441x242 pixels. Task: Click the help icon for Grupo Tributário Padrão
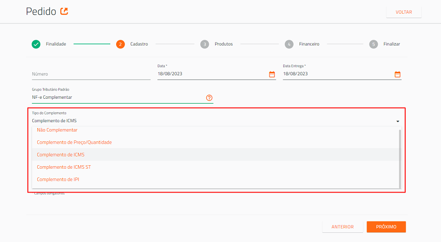coord(209,98)
